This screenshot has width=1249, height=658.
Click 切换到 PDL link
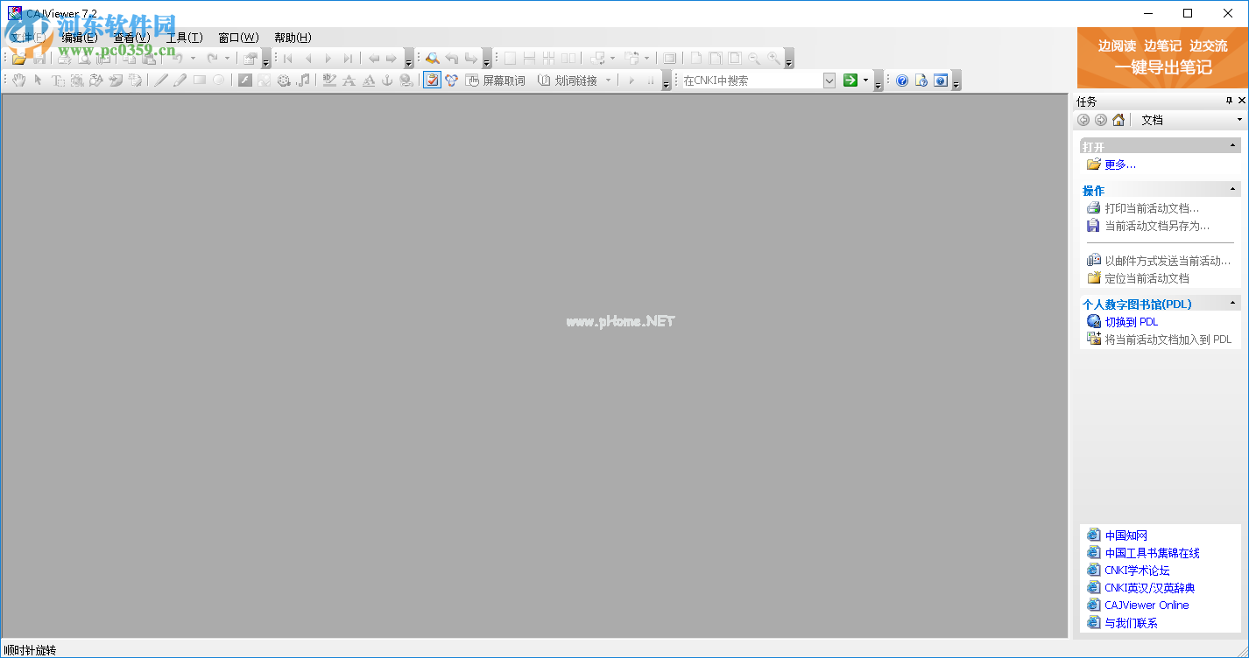pyautogui.click(x=1131, y=322)
